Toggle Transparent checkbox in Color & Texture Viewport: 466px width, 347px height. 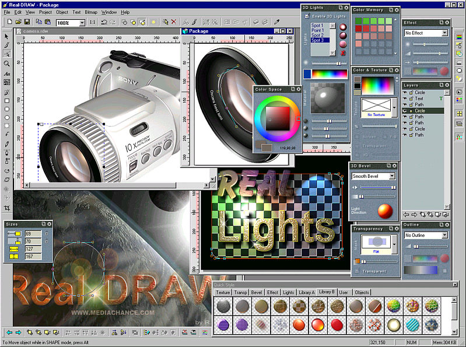point(357,146)
